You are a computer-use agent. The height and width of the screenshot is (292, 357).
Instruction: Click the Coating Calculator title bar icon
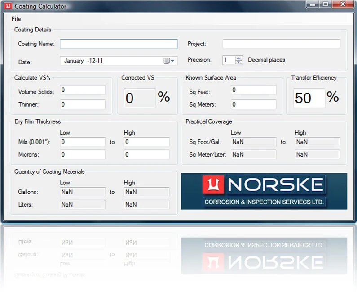8,6
